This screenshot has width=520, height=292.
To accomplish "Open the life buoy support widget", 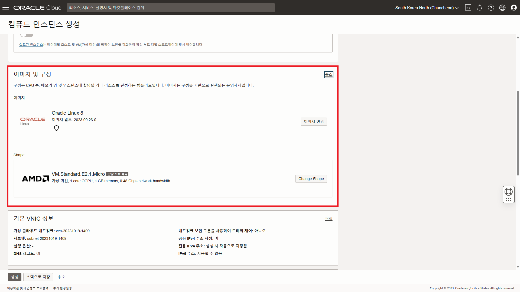I will click(508, 192).
